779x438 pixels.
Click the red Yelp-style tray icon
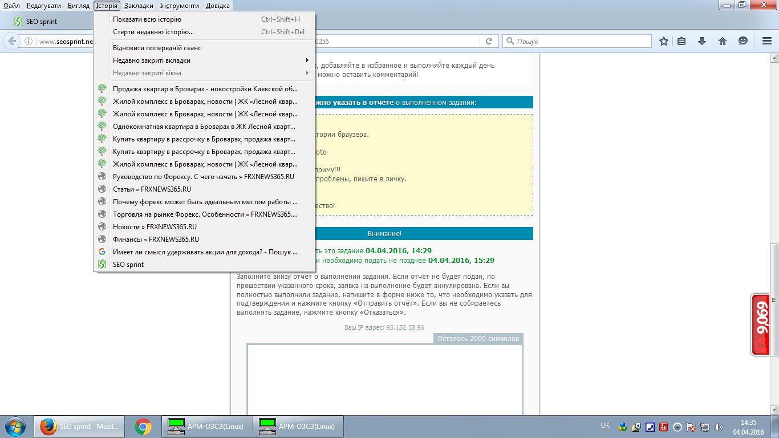coord(664,427)
